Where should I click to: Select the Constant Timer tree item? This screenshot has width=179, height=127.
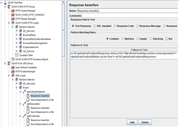click(x=26, y=55)
